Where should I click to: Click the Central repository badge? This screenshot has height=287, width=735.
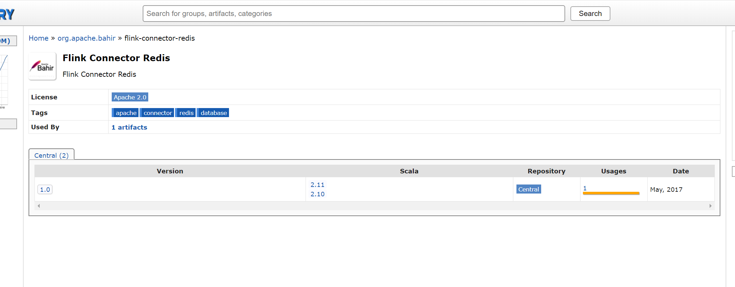click(529, 189)
